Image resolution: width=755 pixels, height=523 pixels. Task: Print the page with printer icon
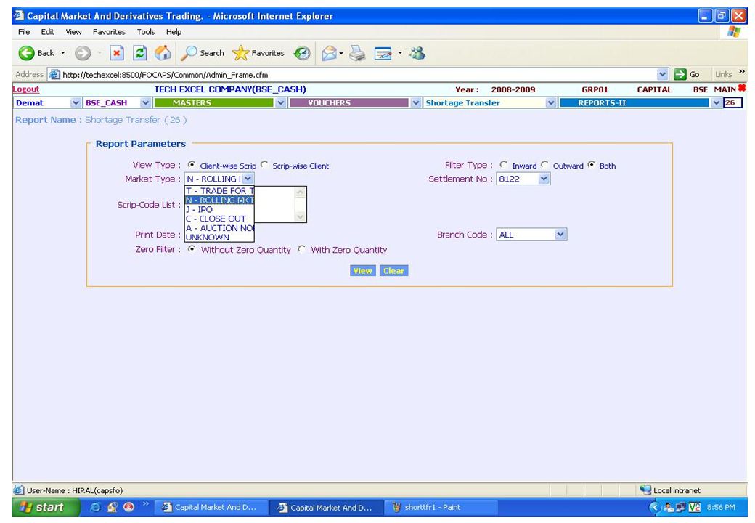click(357, 53)
